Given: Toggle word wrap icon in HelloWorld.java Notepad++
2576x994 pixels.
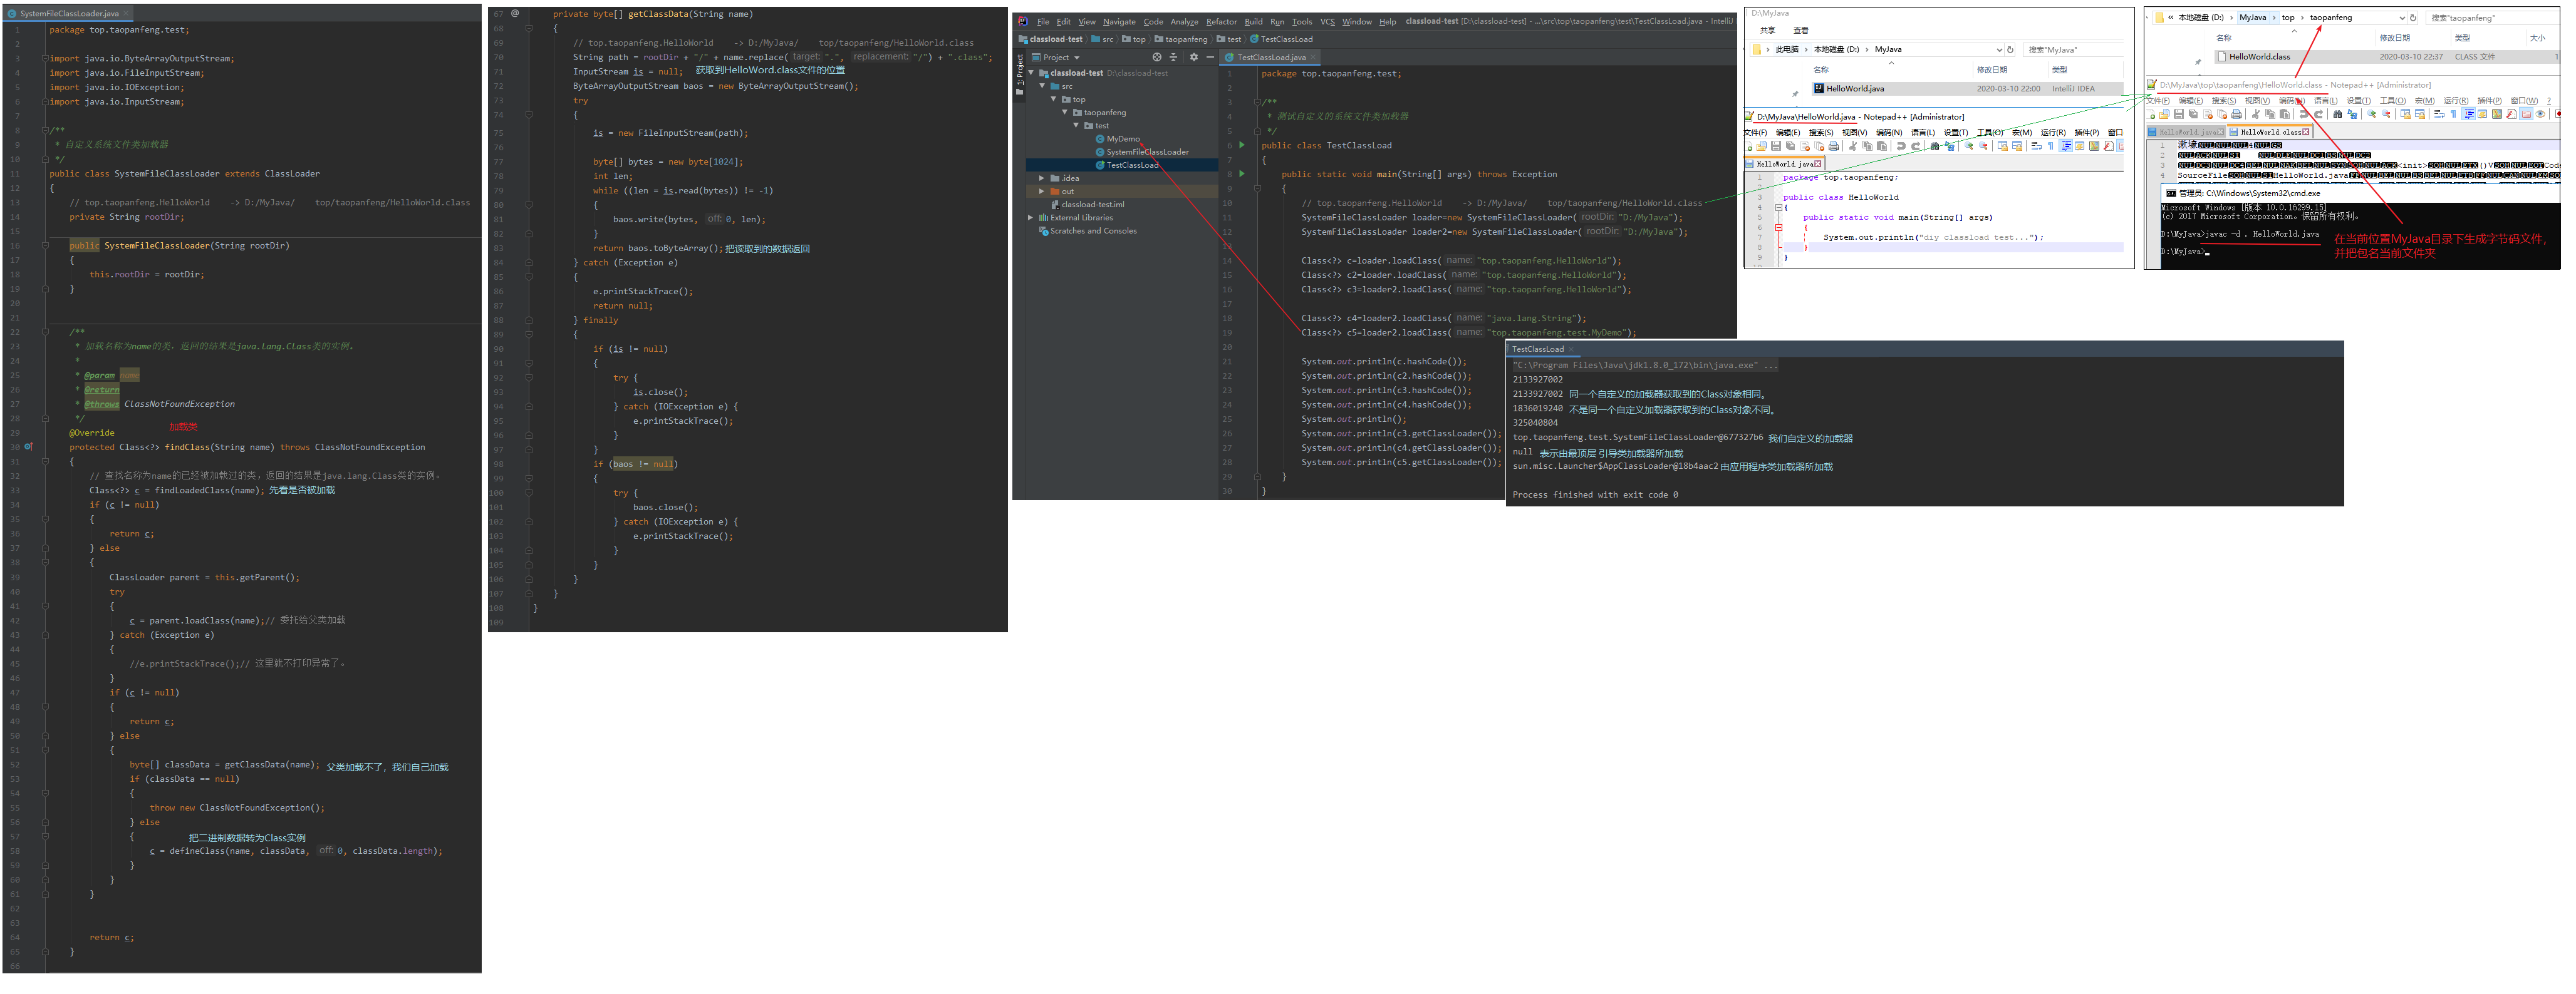Looking at the screenshot, I should coord(2037,147).
